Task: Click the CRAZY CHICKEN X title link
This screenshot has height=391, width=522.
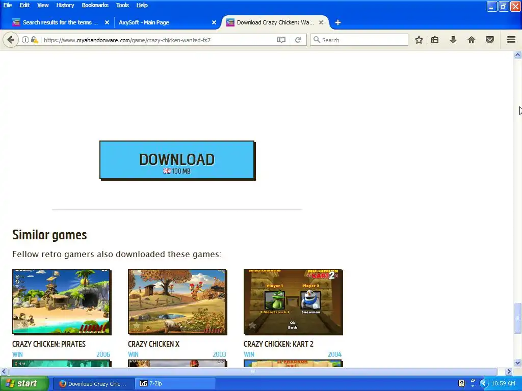Action: [x=153, y=344]
